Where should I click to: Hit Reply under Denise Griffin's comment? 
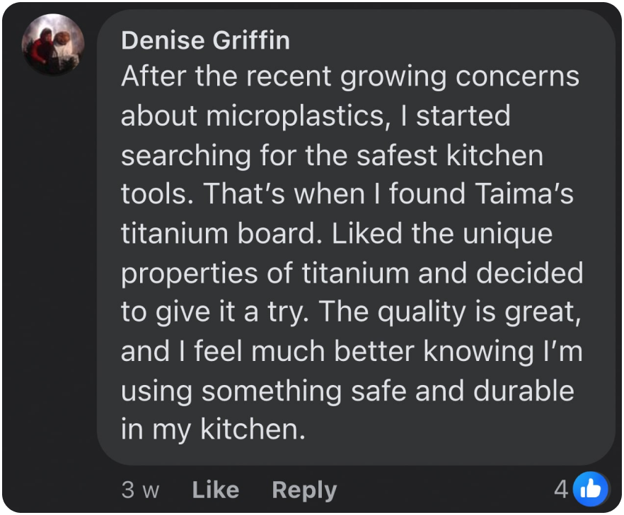[x=304, y=490]
